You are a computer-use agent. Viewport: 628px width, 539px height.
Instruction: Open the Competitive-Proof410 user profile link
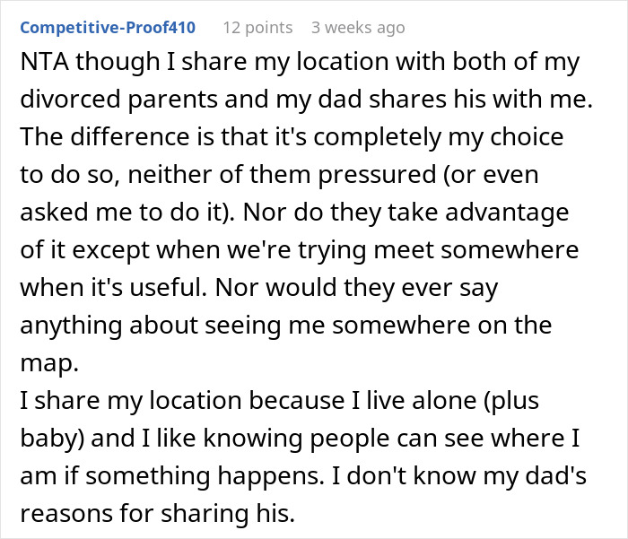coord(108,28)
